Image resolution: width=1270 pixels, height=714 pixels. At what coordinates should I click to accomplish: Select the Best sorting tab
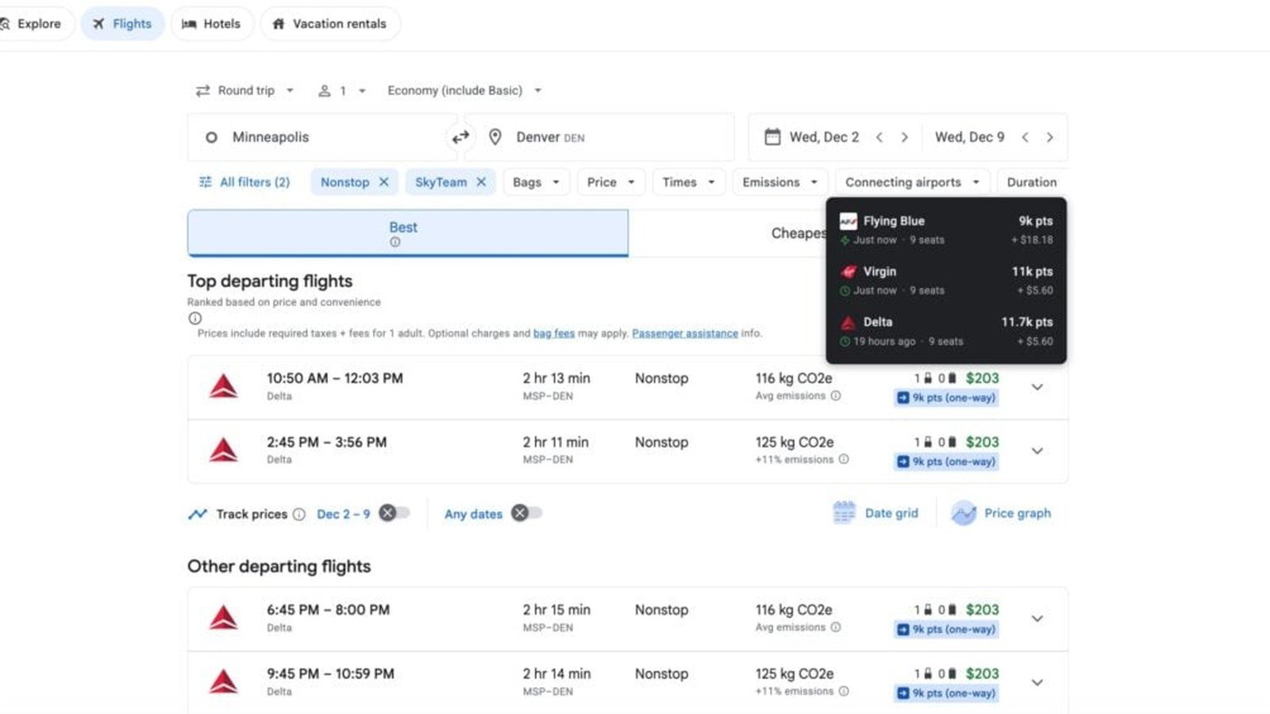pyautogui.click(x=408, y=233)
